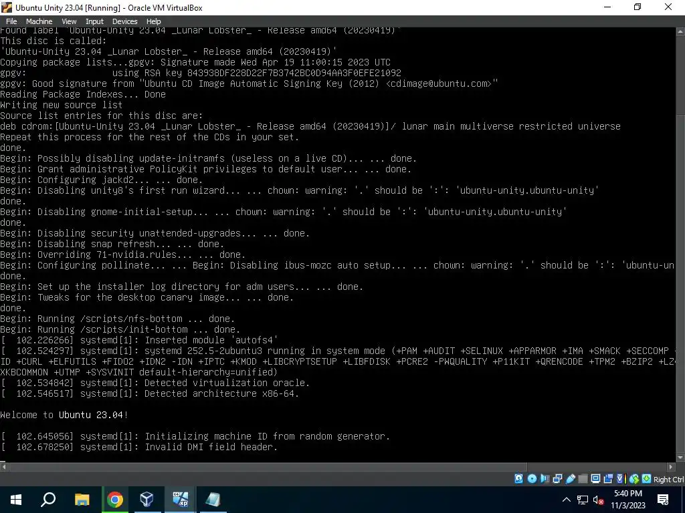Click the keyboard capture green arrow icon

(647, 479)
